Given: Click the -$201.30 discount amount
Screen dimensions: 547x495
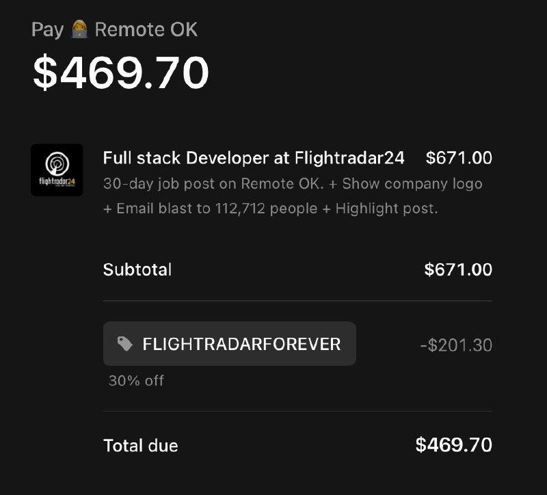Looking at the screenshot, I should (x=455, y=345).
